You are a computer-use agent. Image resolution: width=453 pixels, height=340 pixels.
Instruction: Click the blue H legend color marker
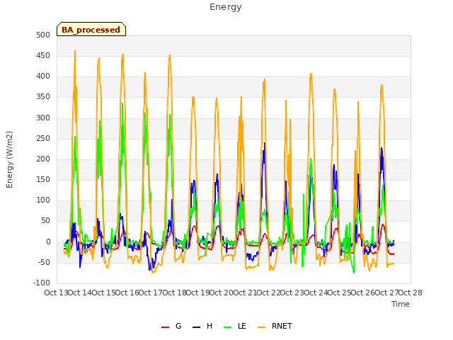pyautogui.click(x=196, y=327)
